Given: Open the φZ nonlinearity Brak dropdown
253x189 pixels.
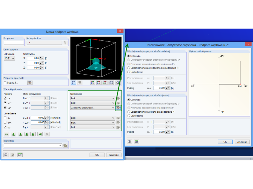Looking at the screenshot, I should [93, 127].
